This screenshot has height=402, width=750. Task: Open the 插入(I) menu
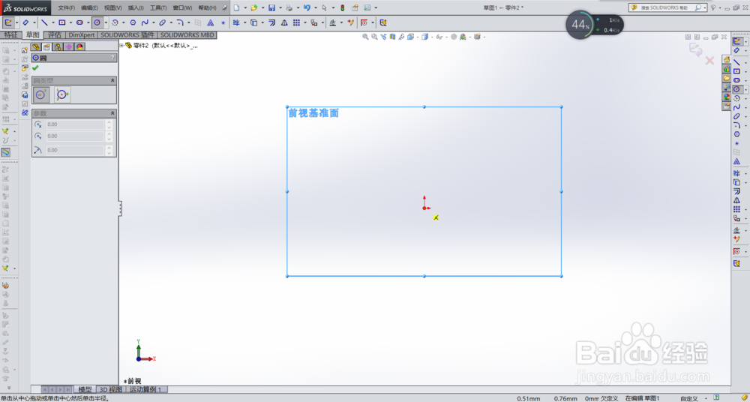[136, 7]
